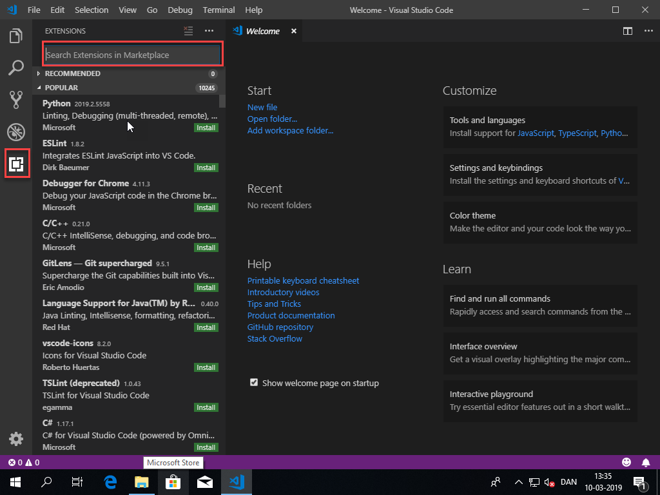
Task: Open the Interactive playground card
Action: tap(540, 401)
